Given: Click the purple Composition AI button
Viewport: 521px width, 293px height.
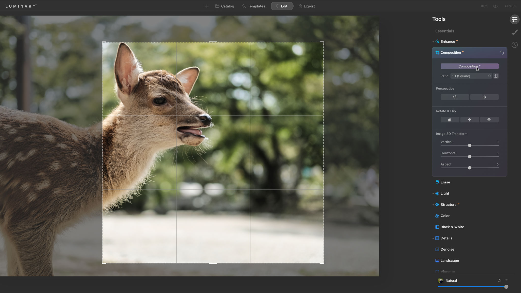Looking at the screenshot, I should (x=469, y=66).
